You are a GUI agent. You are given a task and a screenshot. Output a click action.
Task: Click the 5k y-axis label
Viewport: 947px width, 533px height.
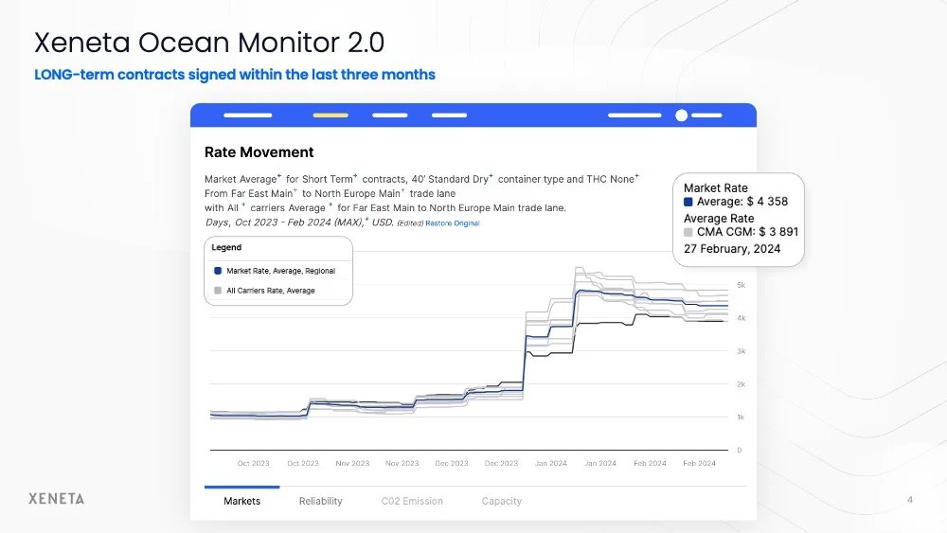(742, 285)
